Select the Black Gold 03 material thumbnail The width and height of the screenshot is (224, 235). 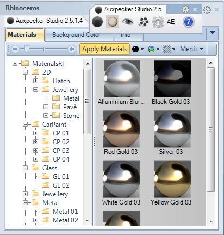pos(172,79)
